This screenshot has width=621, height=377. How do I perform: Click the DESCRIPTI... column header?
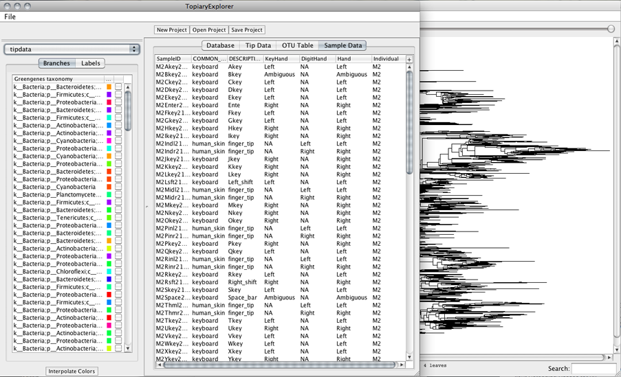[245, 58]
